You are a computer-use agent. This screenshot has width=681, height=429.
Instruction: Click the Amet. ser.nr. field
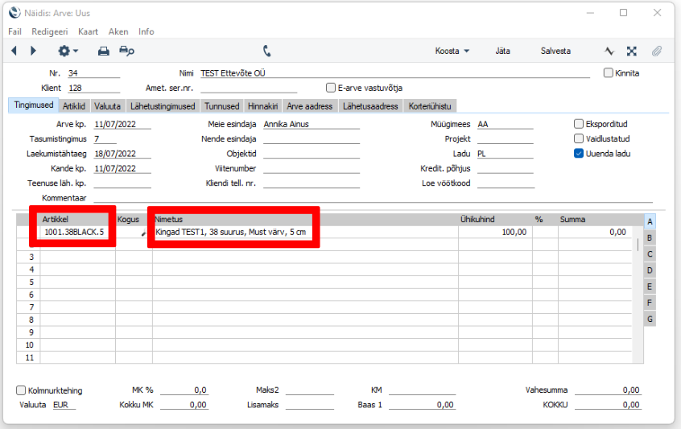[x=249, y=88]
